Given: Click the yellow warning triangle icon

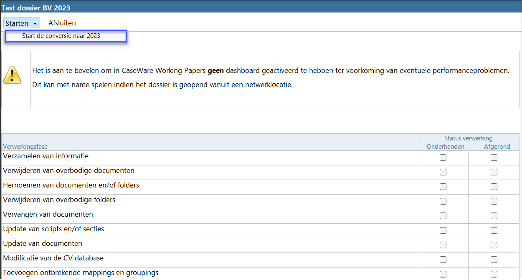Looking at the screenshot, I should coord(12,75).
